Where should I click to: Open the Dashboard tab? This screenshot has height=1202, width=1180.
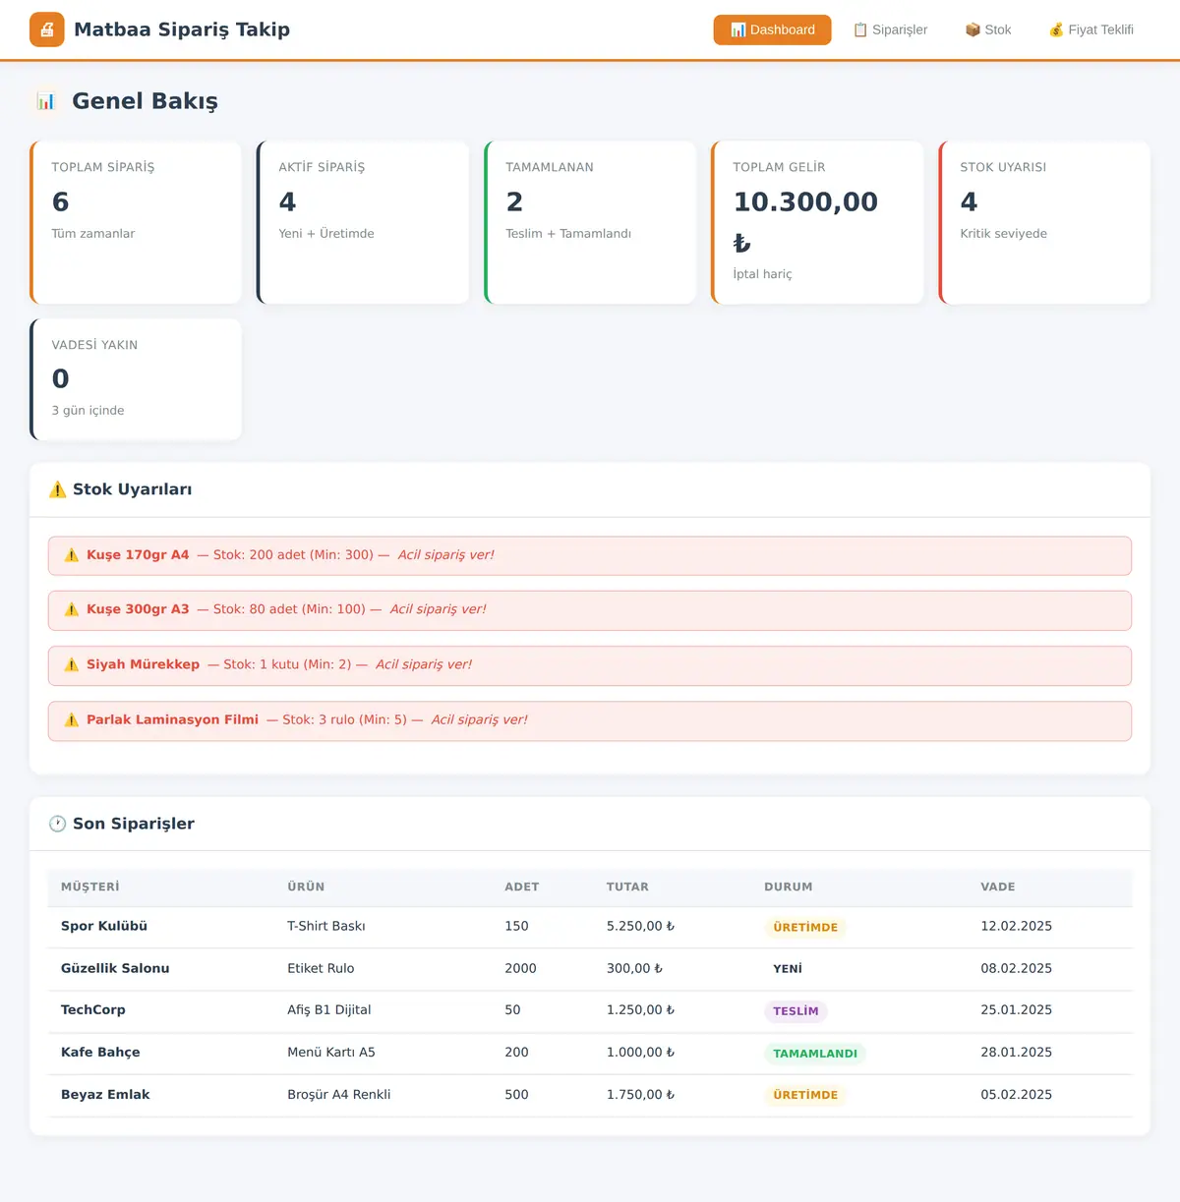(772, 29)
